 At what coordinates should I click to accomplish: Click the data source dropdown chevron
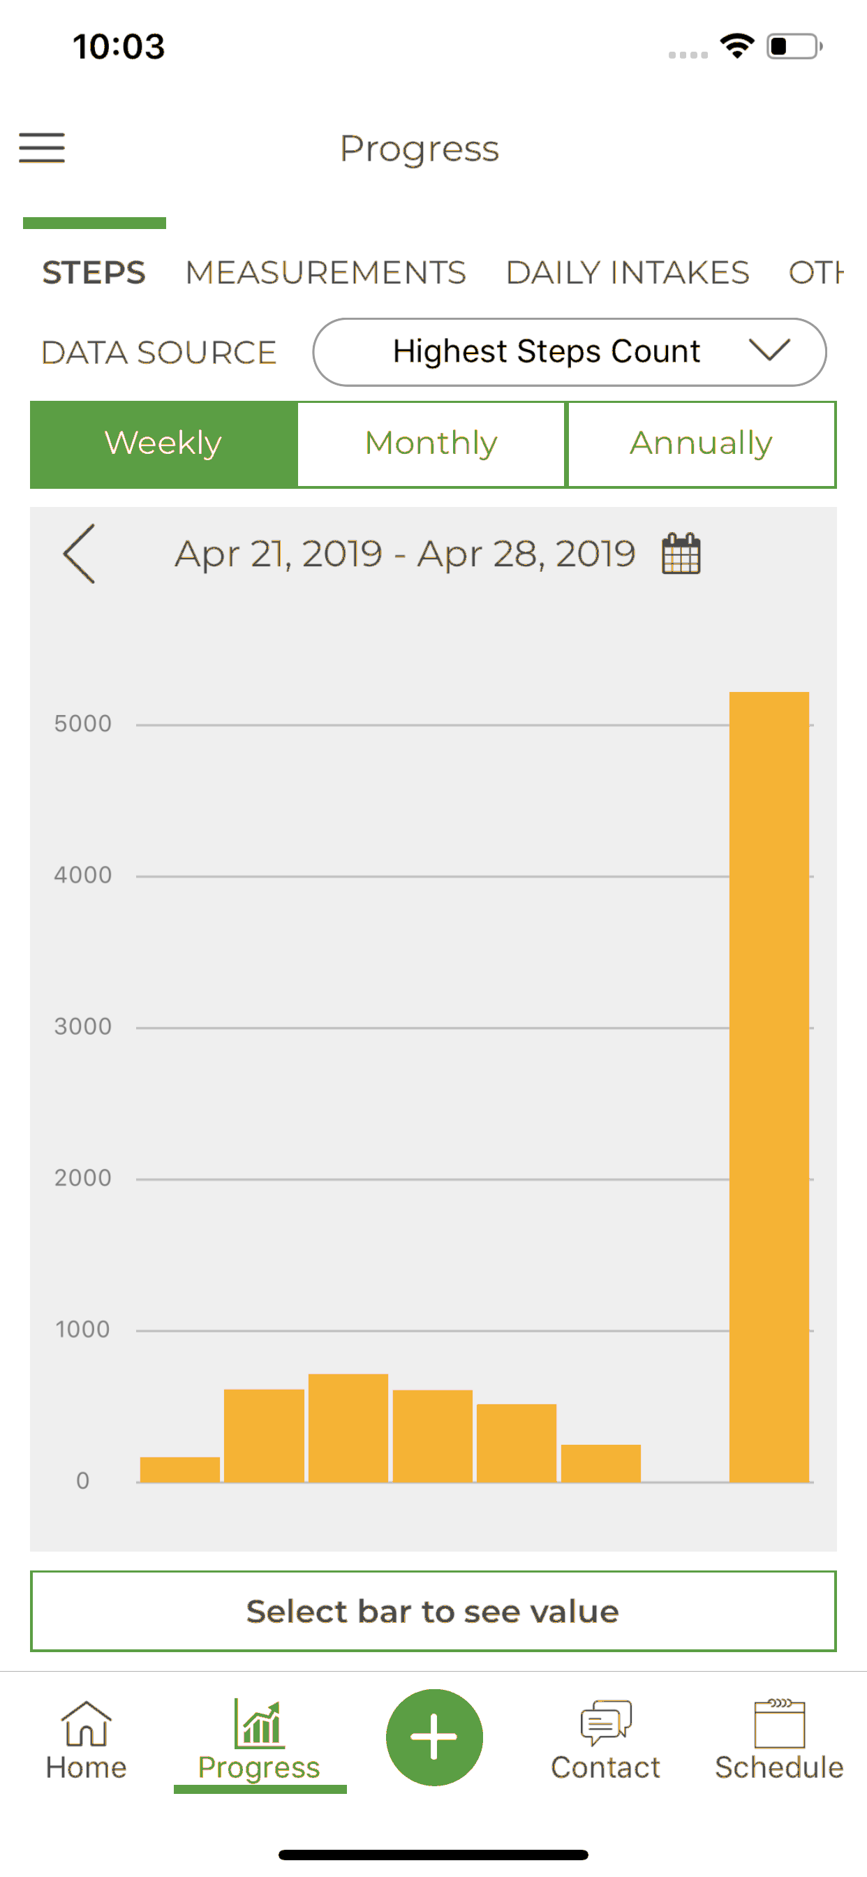coord(769,351)
